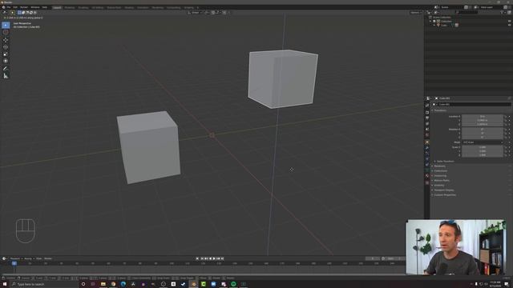Jump to the timeline start frame
Image resolution: width=513 pixels, height=288 pixels.
tap(202, 258)
